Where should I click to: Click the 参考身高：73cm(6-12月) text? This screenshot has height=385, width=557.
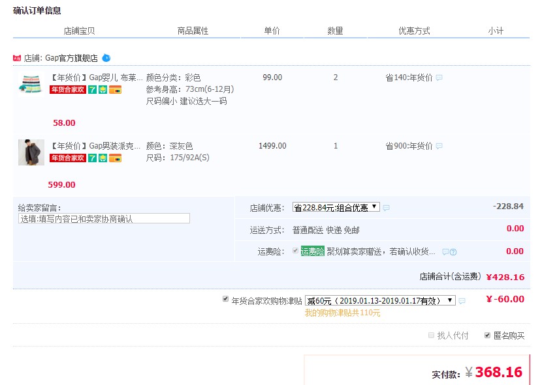(x=190, y=89)
